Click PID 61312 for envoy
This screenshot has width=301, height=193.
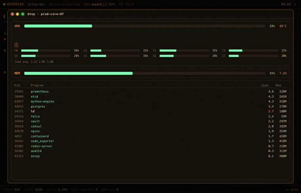[19, 156]
